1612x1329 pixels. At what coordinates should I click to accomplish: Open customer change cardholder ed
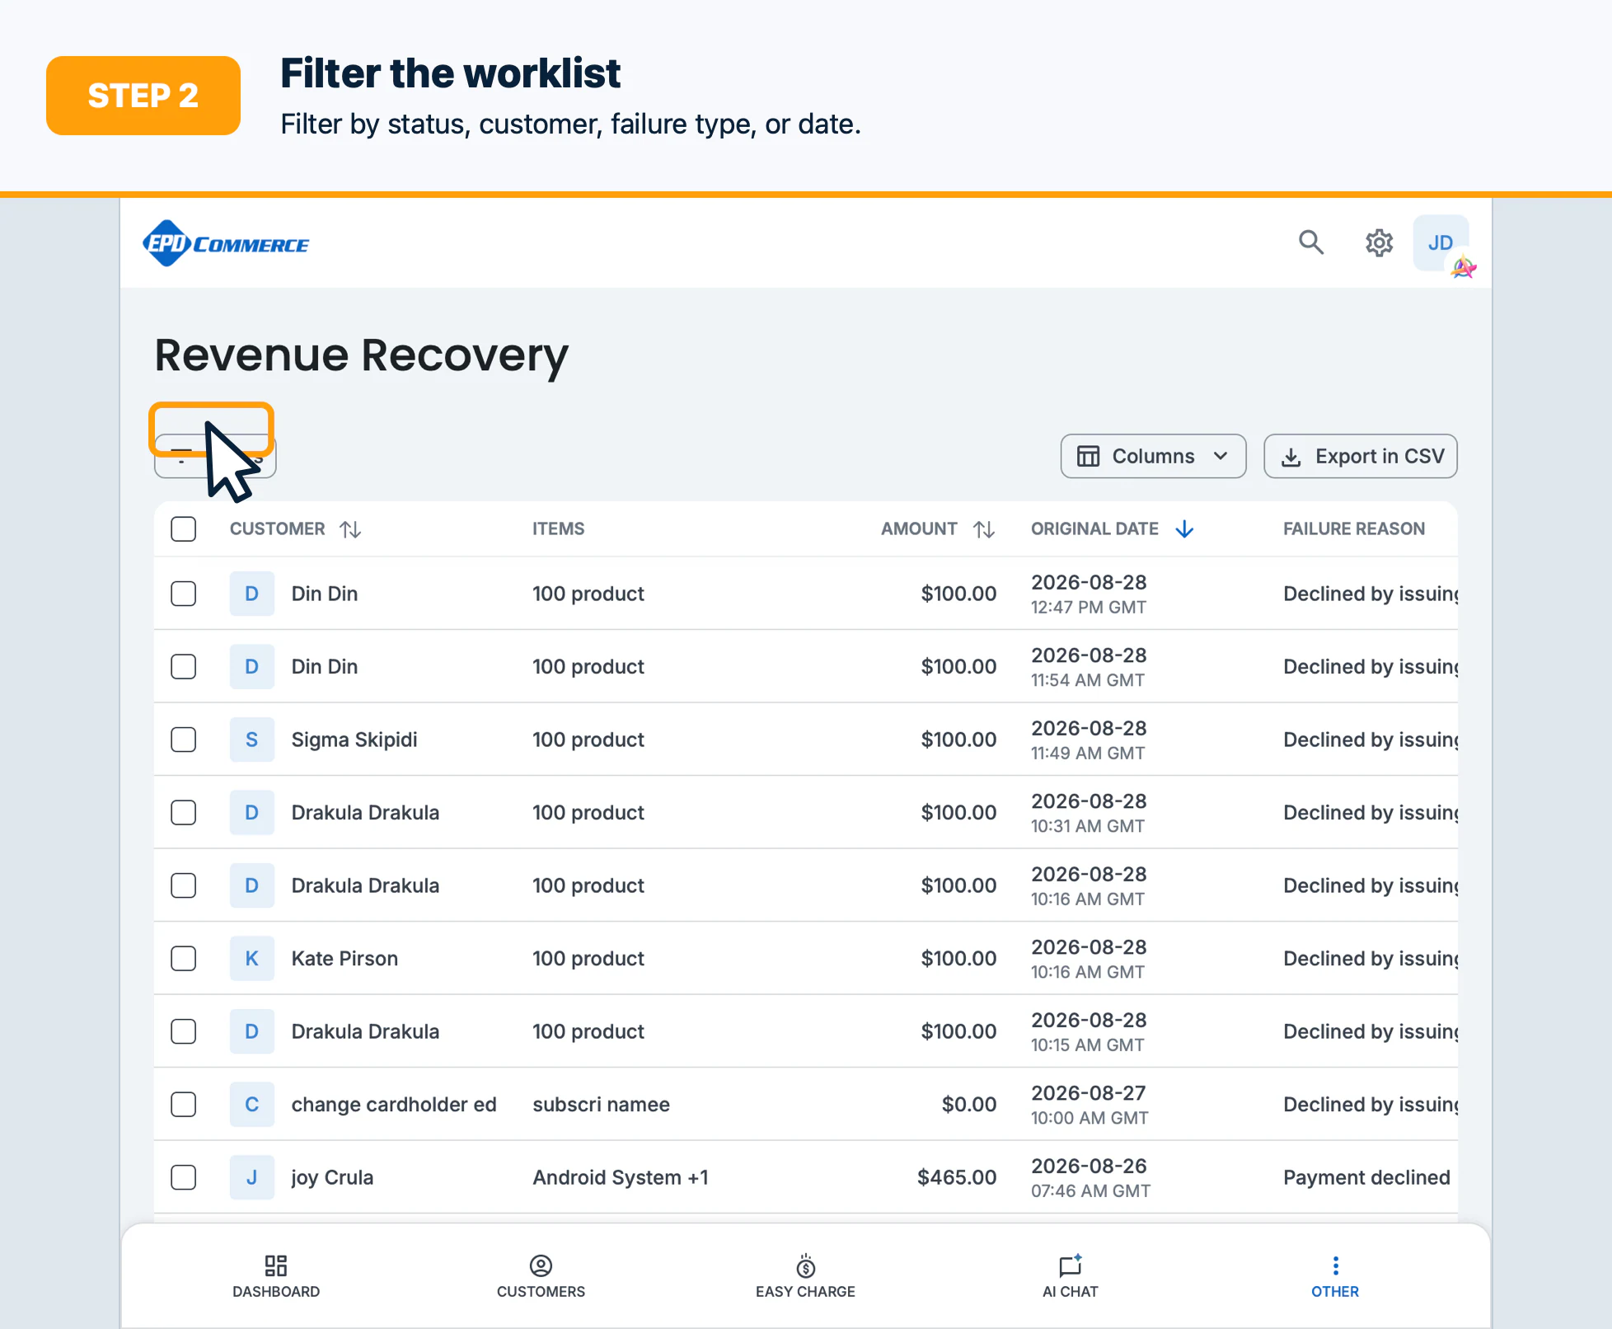pyautogui.click(x=394, y=1105)
